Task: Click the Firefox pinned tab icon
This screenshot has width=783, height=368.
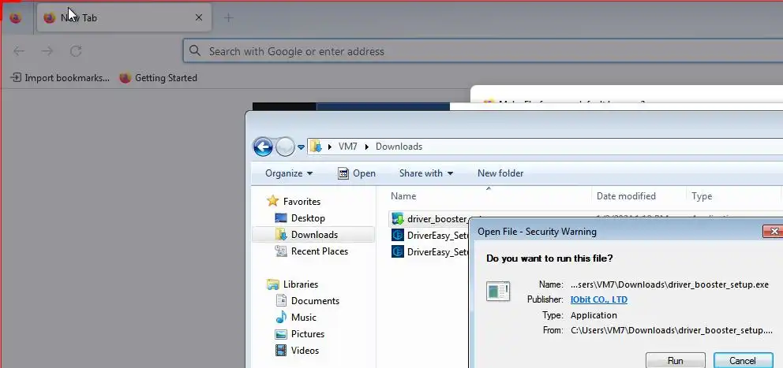Action: (16, 18)
